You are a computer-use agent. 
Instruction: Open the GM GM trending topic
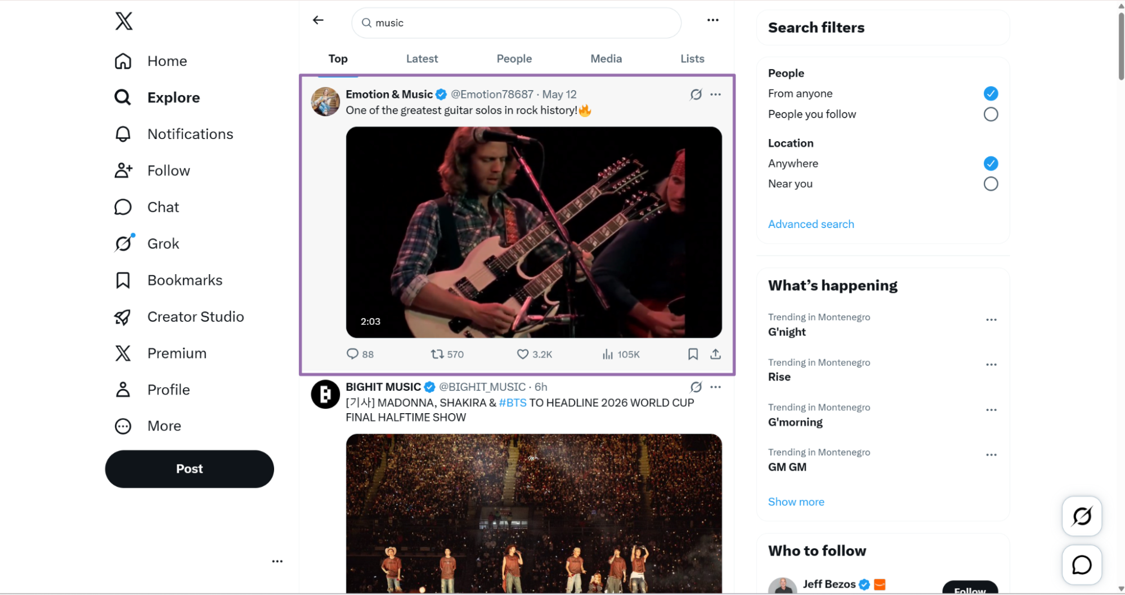pyautogui.click(x=787, y=467)
